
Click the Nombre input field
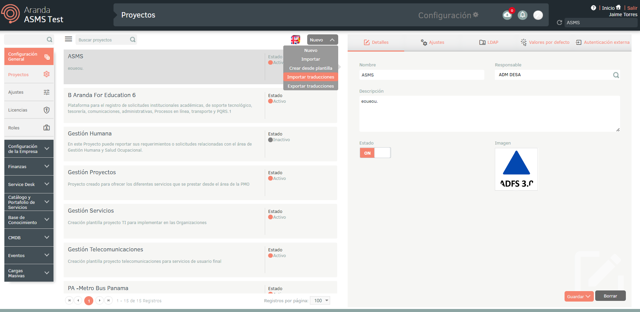pyautogui.click(x=422, y=75)
